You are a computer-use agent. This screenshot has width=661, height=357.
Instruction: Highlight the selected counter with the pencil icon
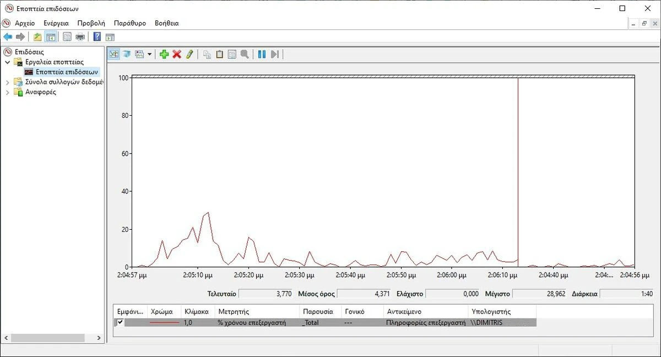189,53
